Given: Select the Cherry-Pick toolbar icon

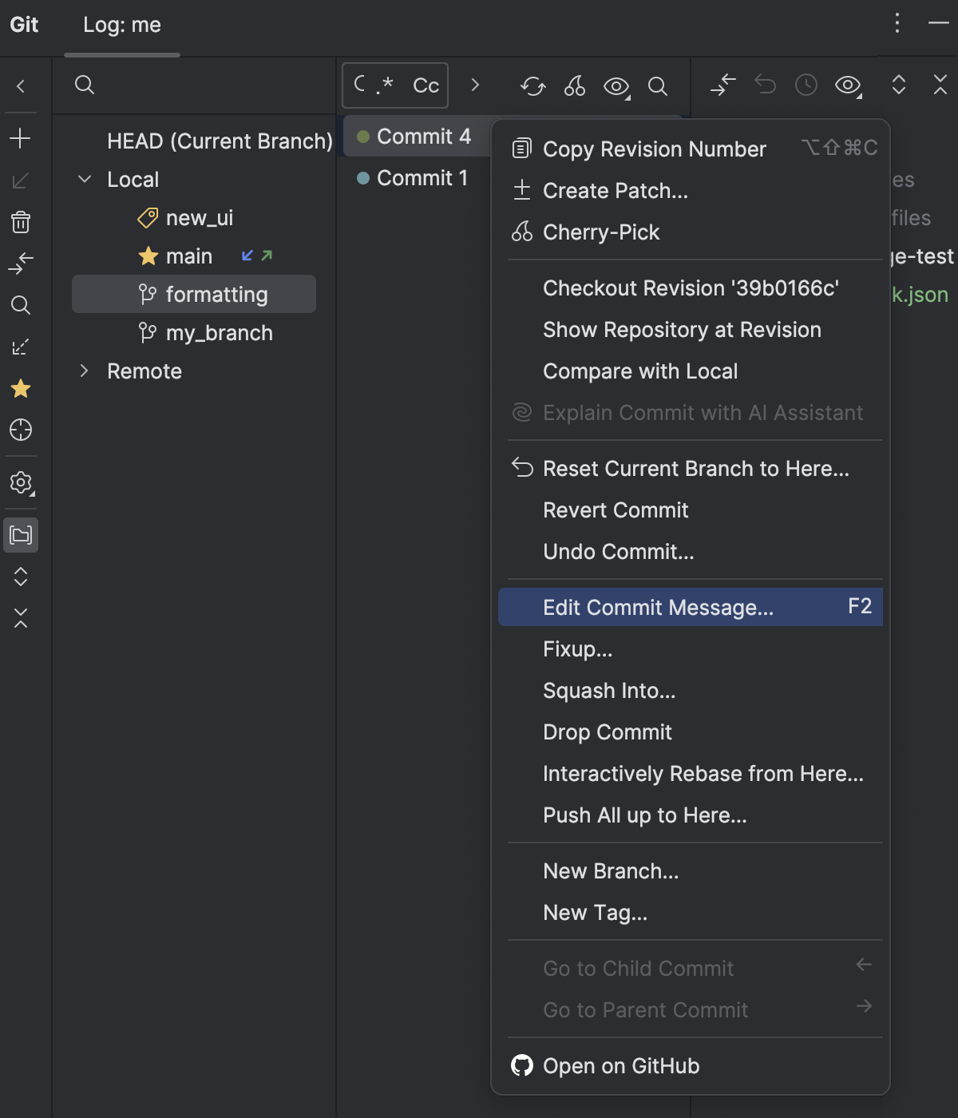Looking at the screenshot, I should click(575, 85).
